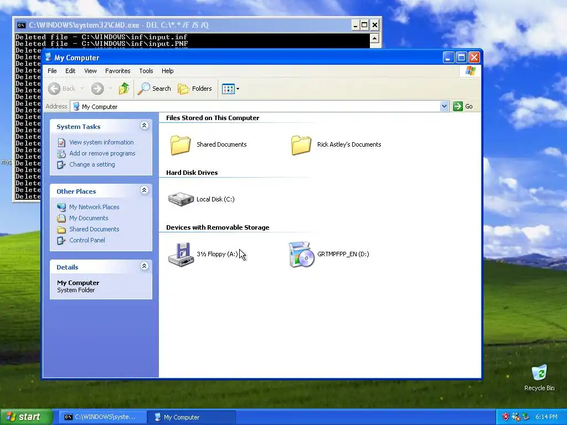Click the View system information icon
This screenshot has width=567, height=425.
coord(61,142)
